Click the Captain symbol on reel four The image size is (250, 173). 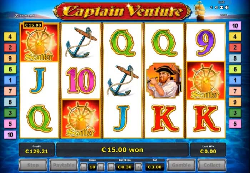pos(164,81)
